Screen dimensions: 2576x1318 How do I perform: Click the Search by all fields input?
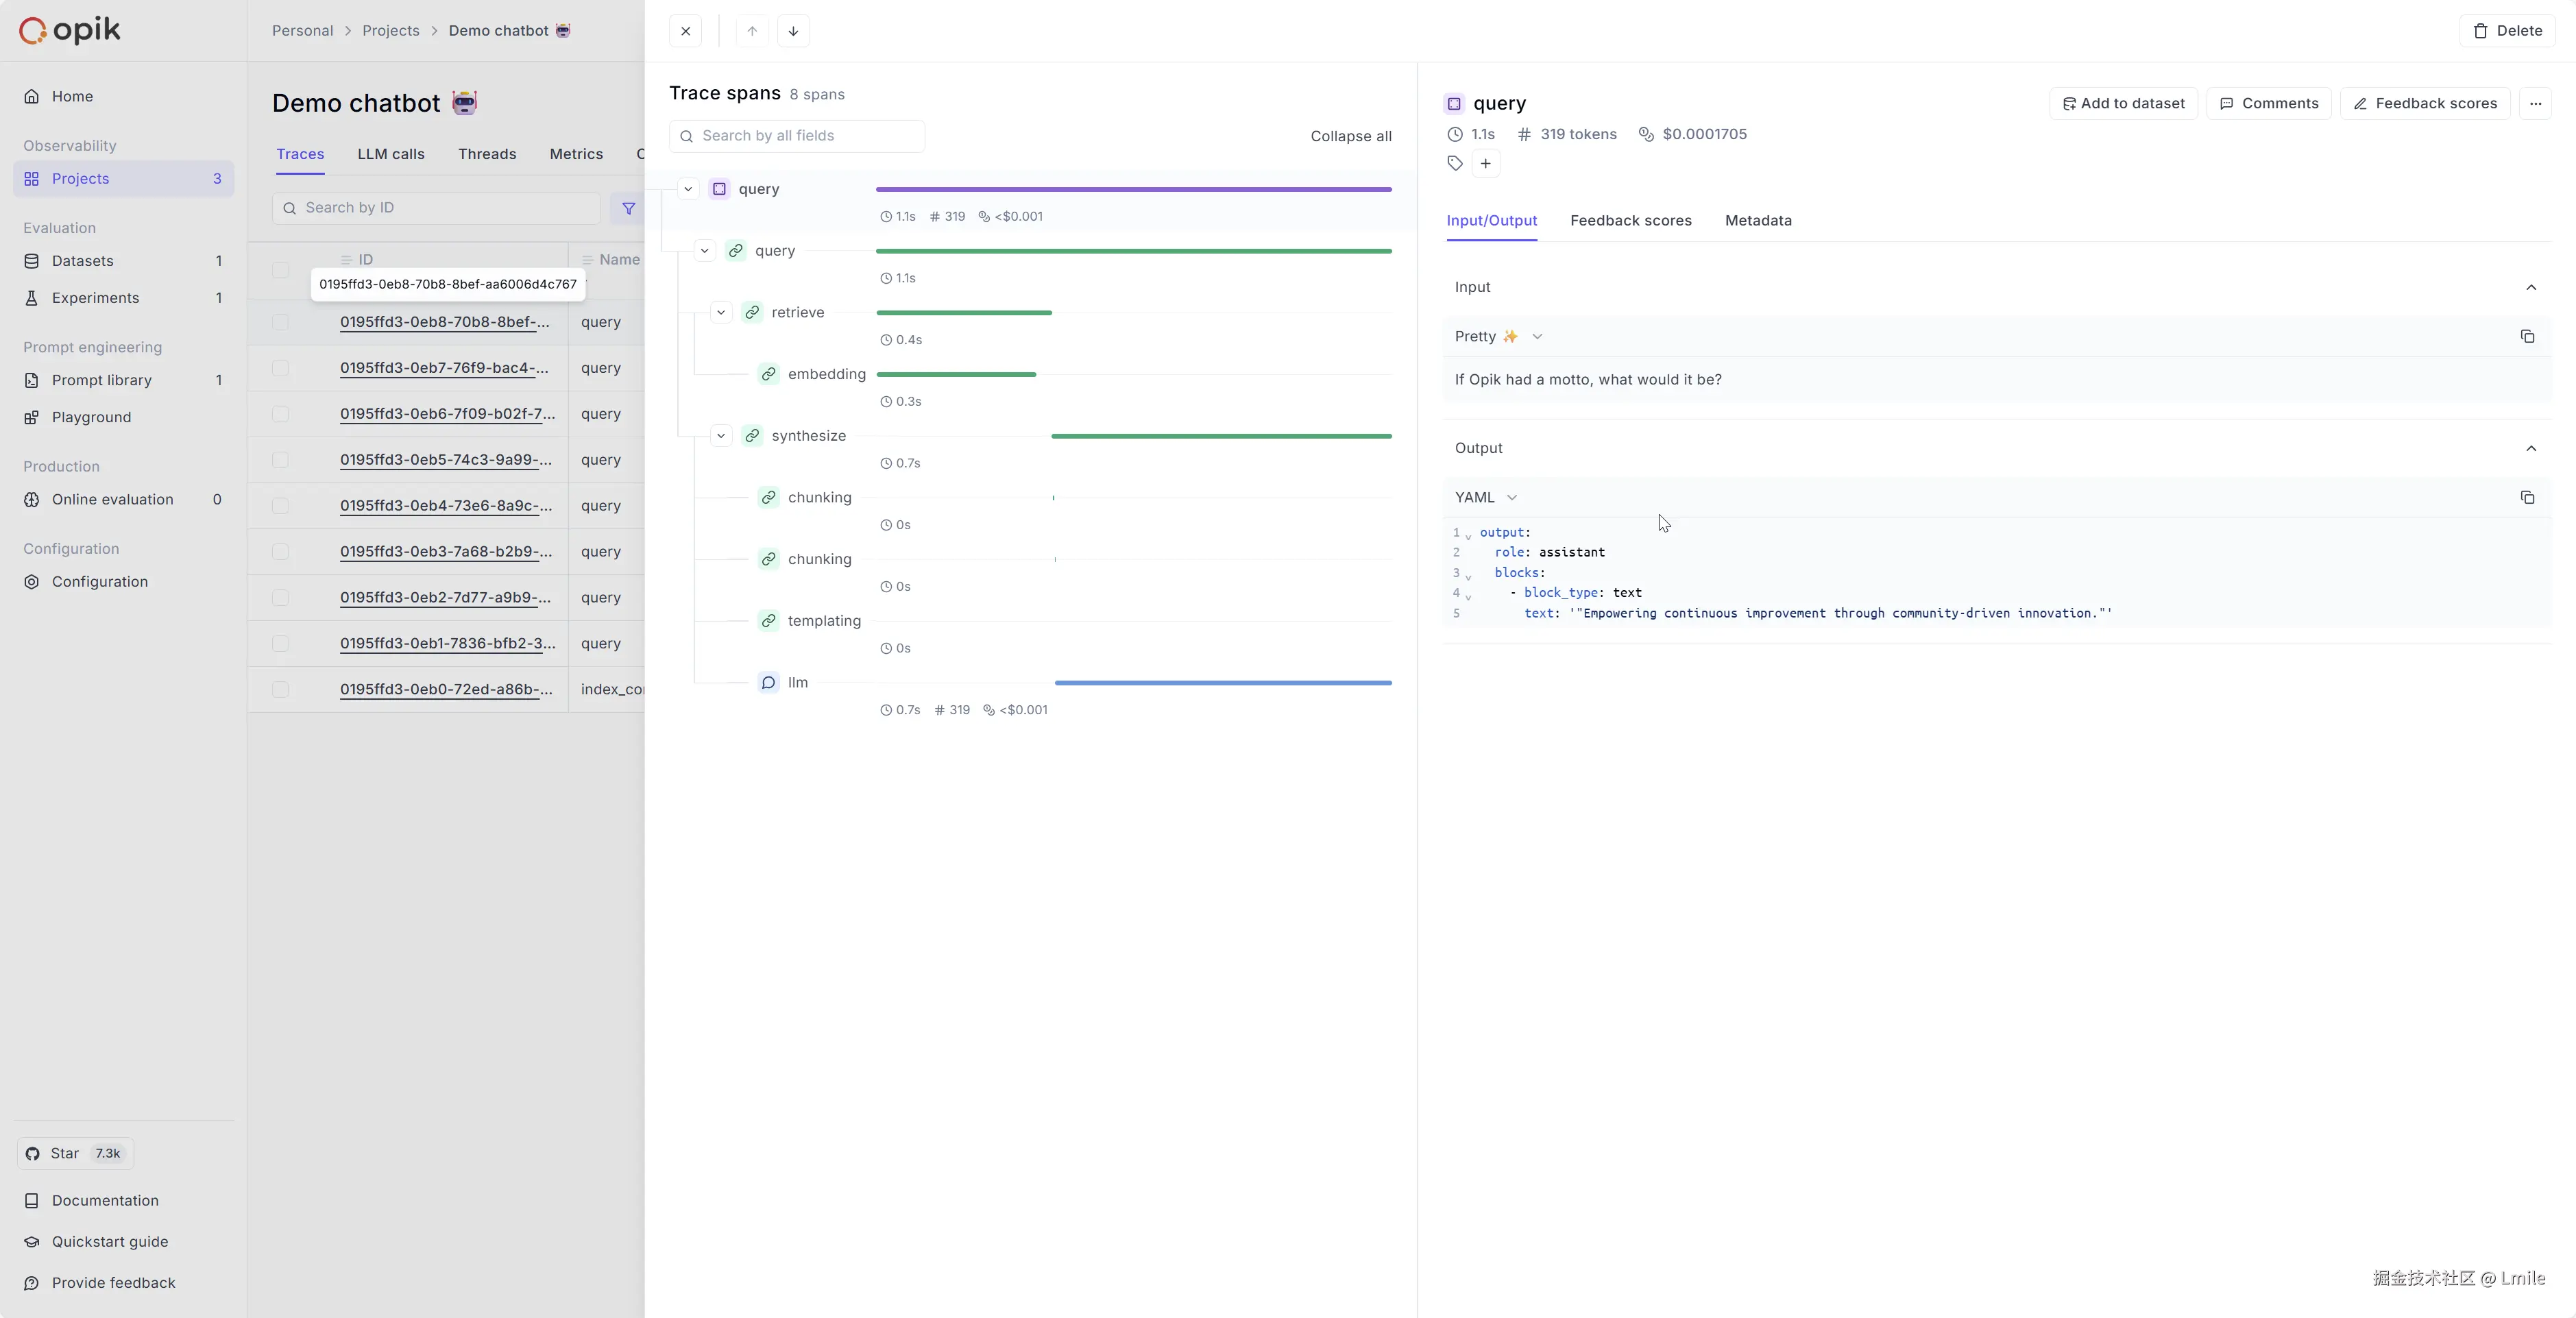click(797, 137)
